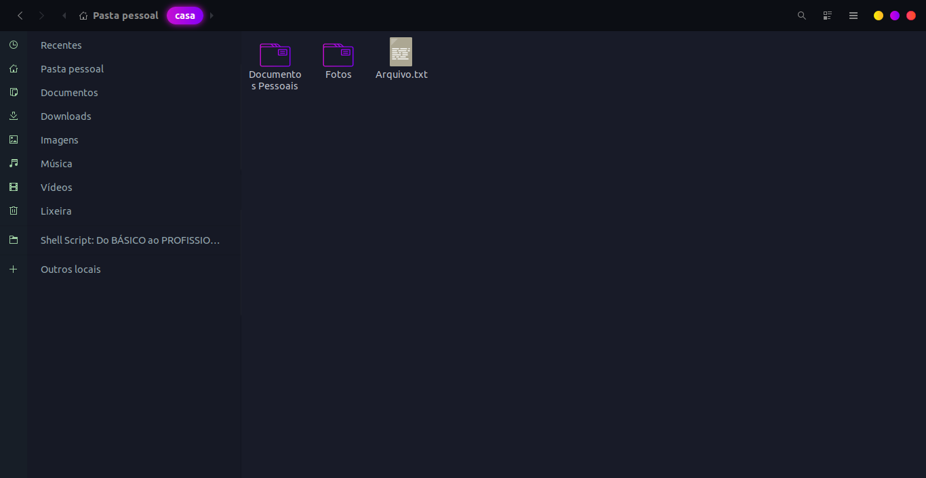
Task: Click the Pasta pessoal home icon in sidebar
Action: (x=14, y=68)
